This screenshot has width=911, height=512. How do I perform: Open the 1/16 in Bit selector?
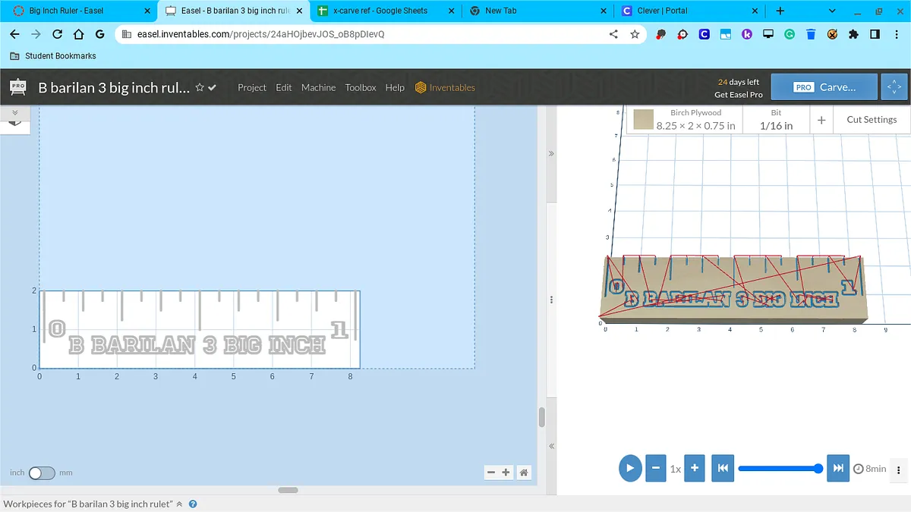pos(776,120)
